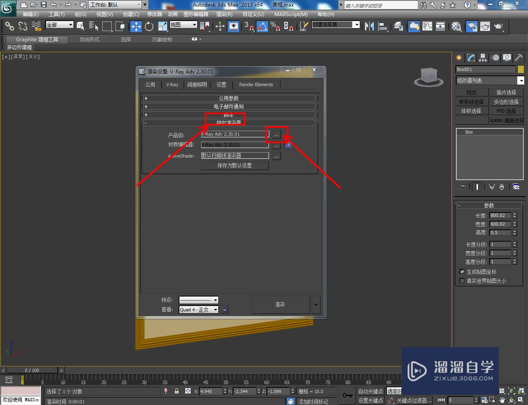The image size is (528, 405).
Task: Toggle lock icon next to 查看 dropdown
Action: point(224,309)
